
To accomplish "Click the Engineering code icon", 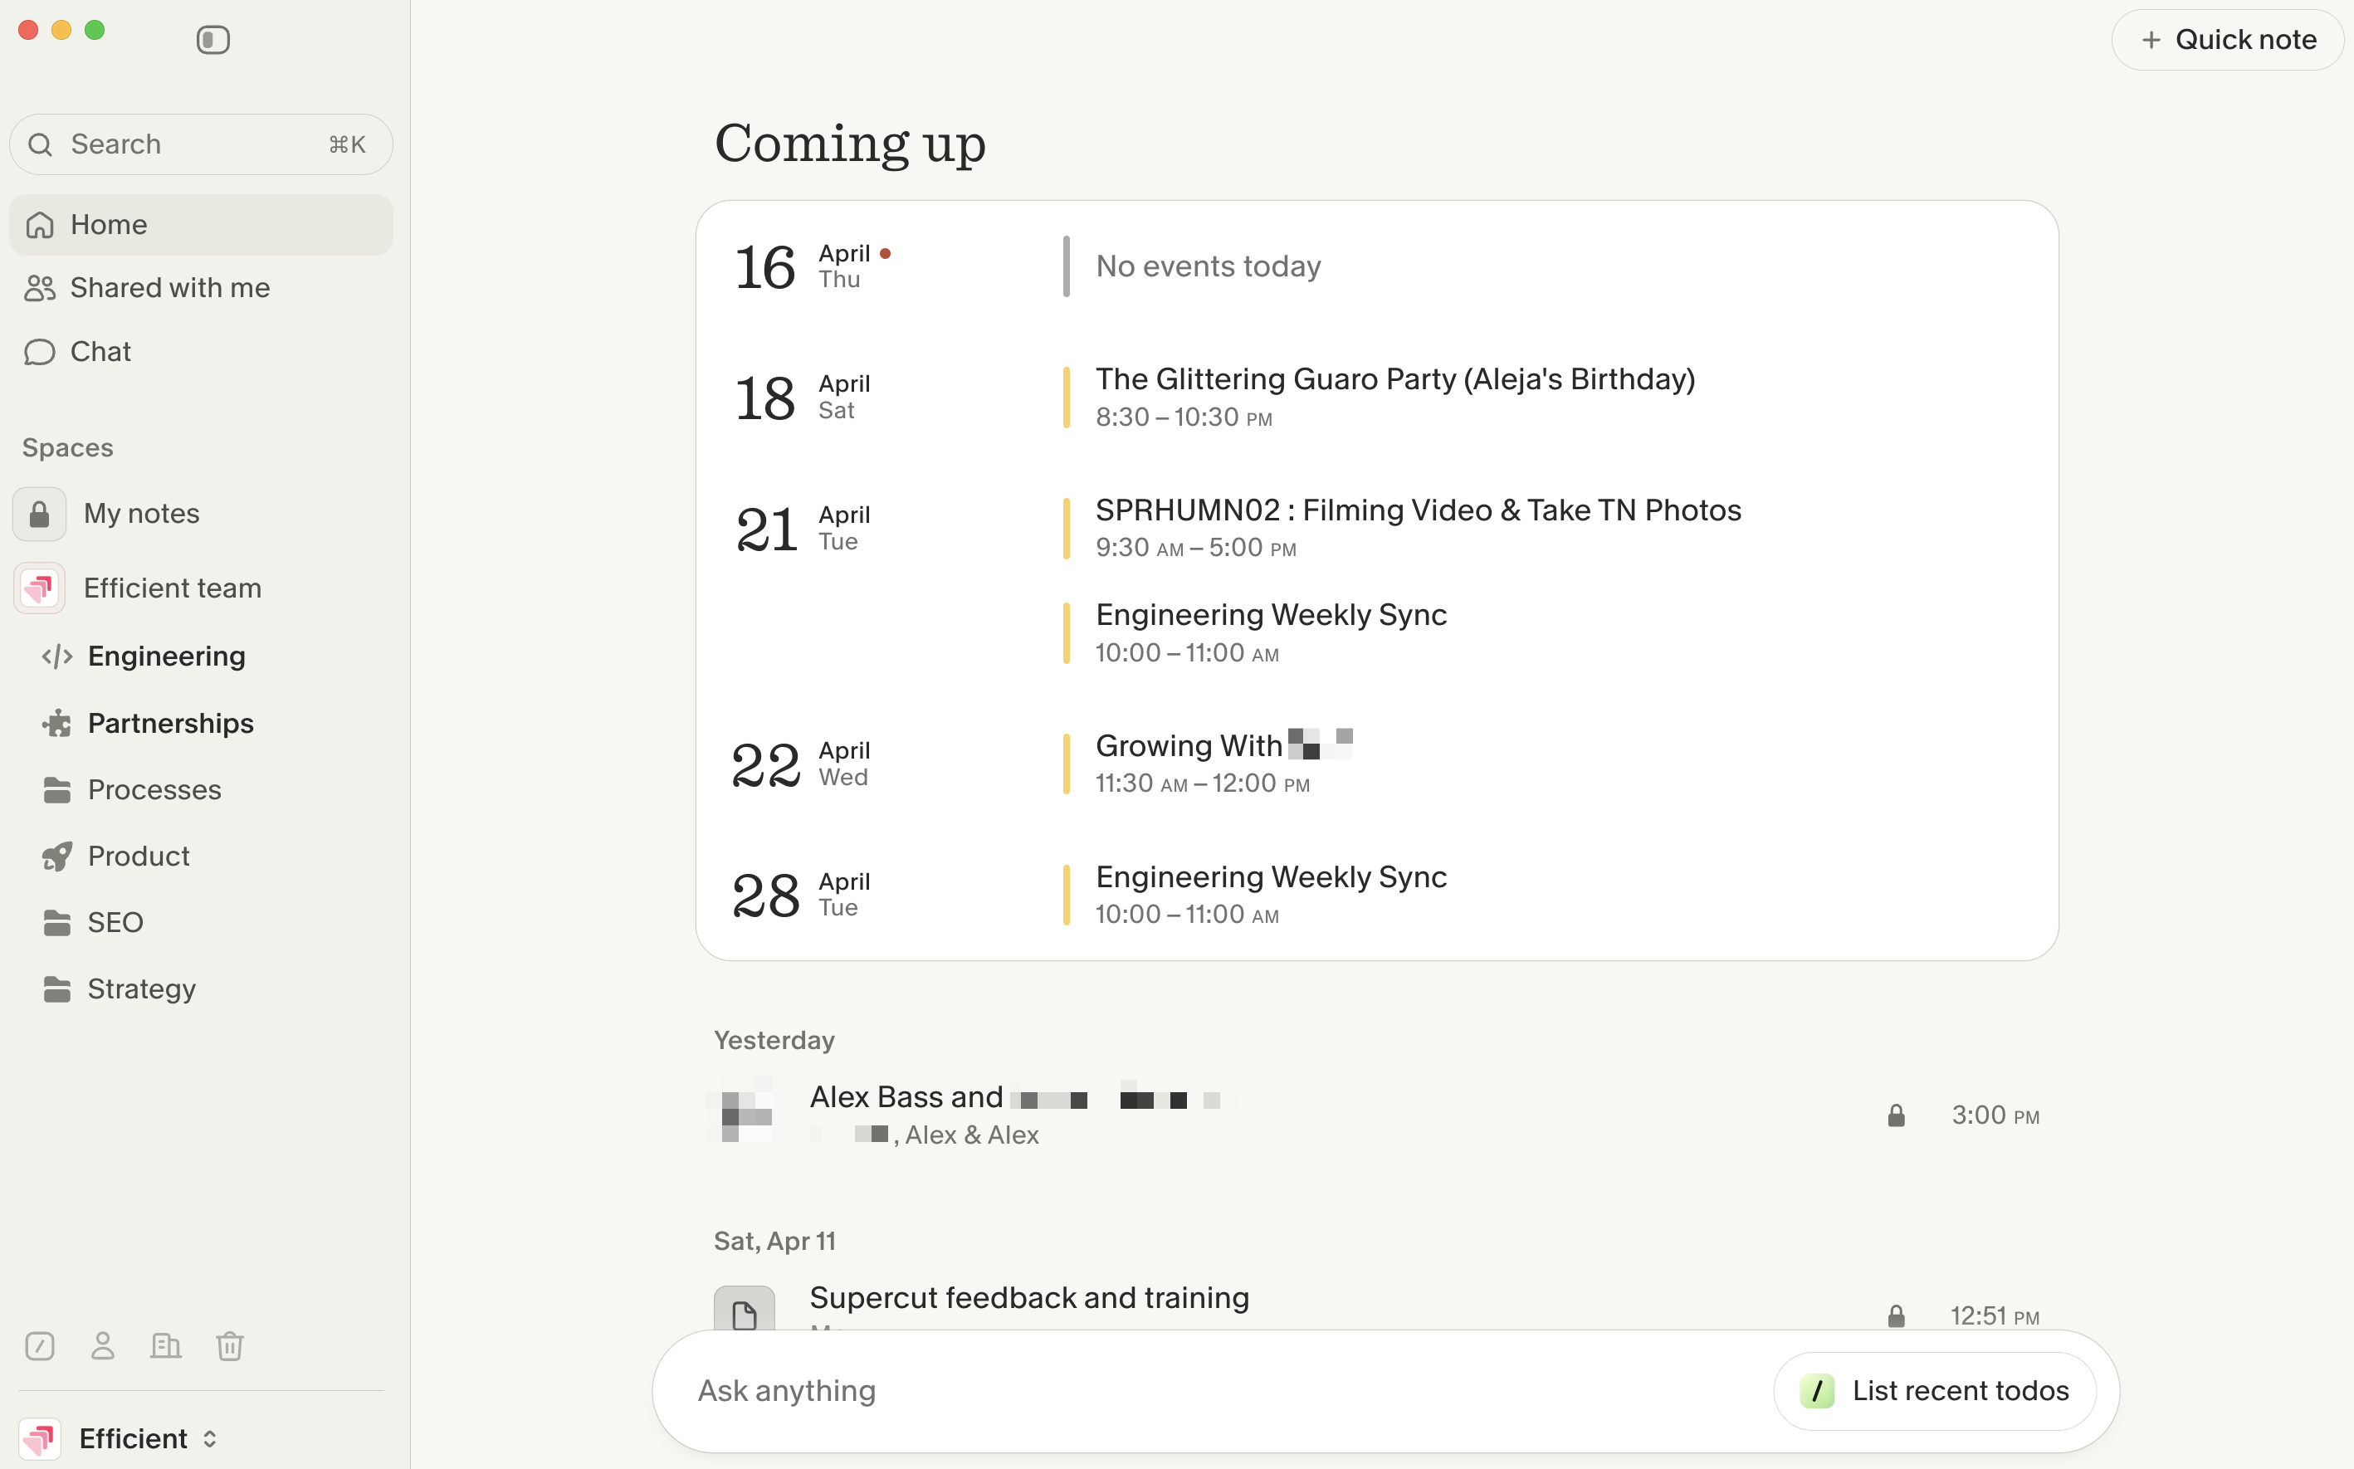I will (x=57, y=656).
